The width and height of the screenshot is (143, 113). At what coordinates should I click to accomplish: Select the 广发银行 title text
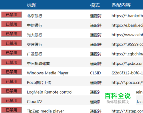pos(35,54)
